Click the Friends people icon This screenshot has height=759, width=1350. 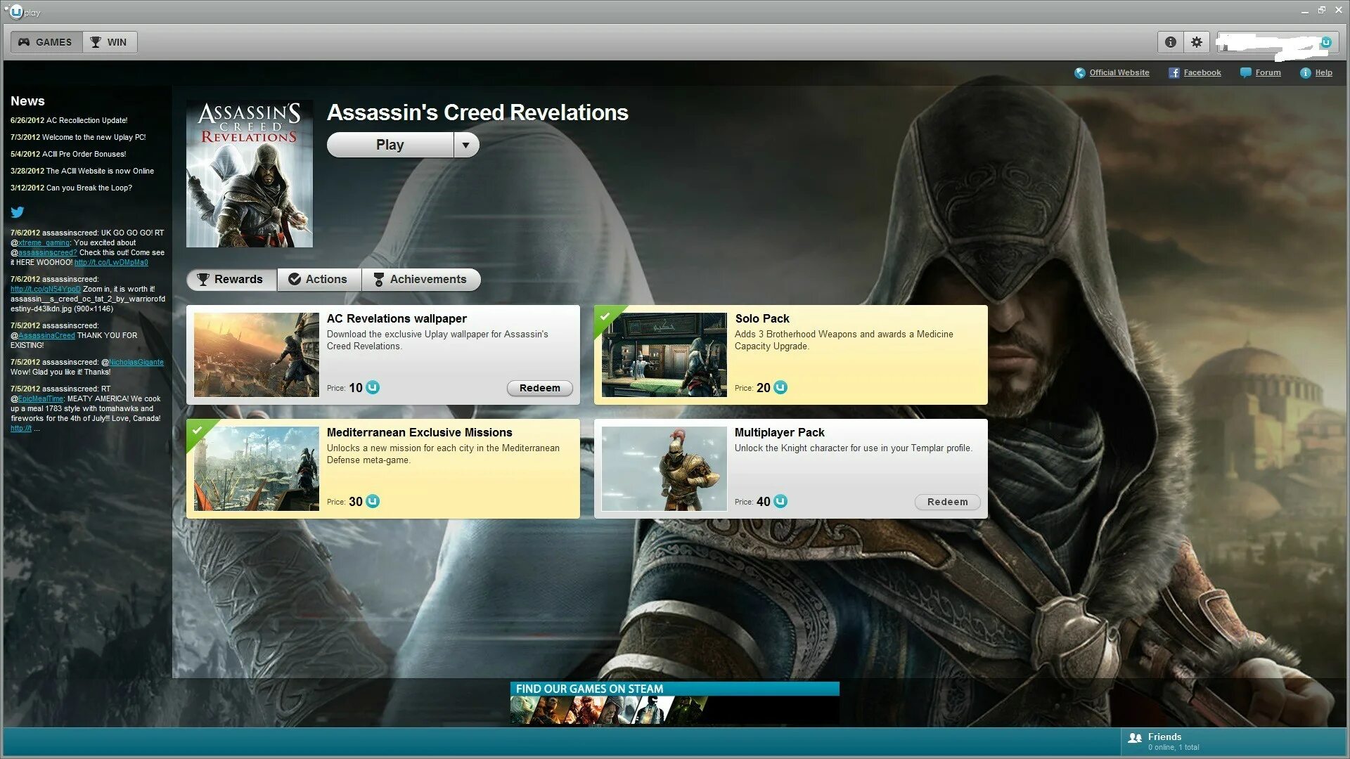[1135, 738]
